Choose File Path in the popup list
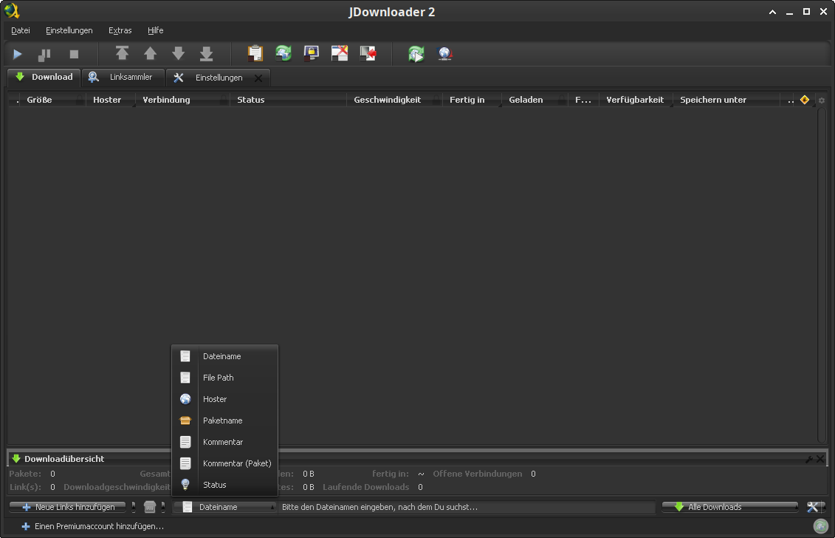This screenshot has height=538, width=835. [x=224, y=378]
